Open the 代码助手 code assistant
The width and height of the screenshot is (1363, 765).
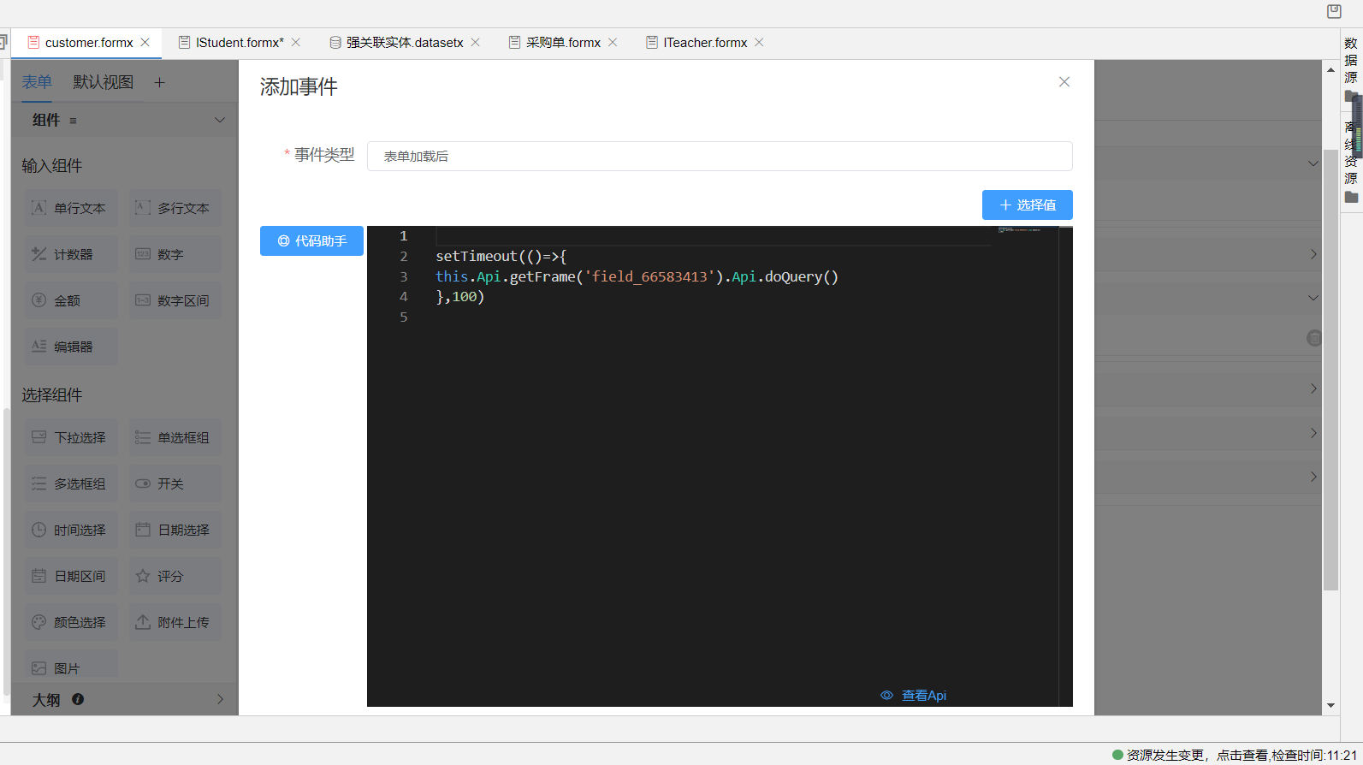pyautogui.click(x=311, y=241)
